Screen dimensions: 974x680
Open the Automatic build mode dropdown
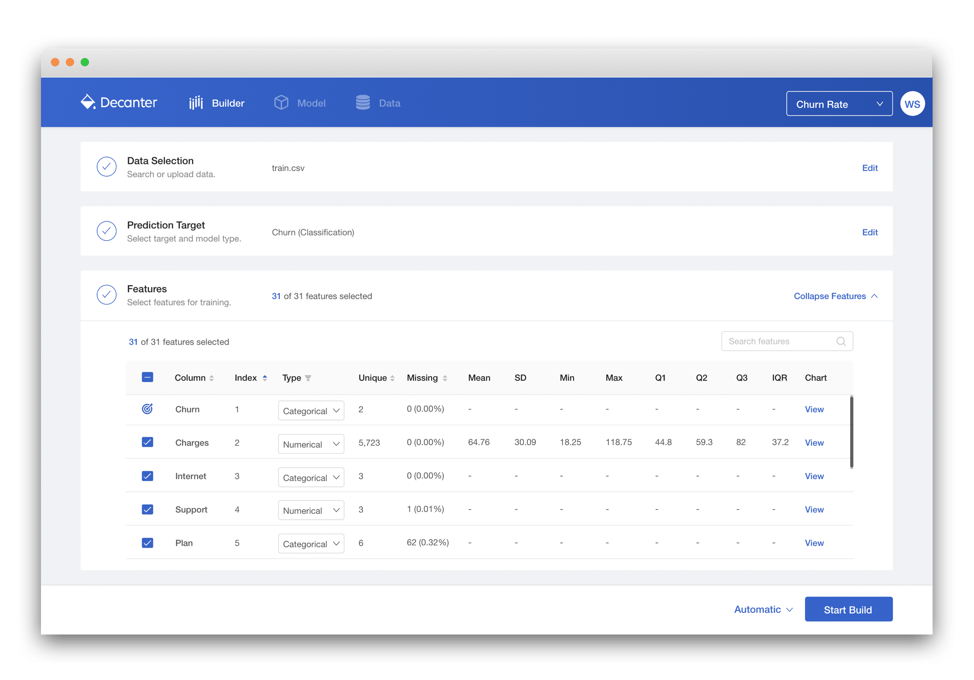[x=763, y=609]
